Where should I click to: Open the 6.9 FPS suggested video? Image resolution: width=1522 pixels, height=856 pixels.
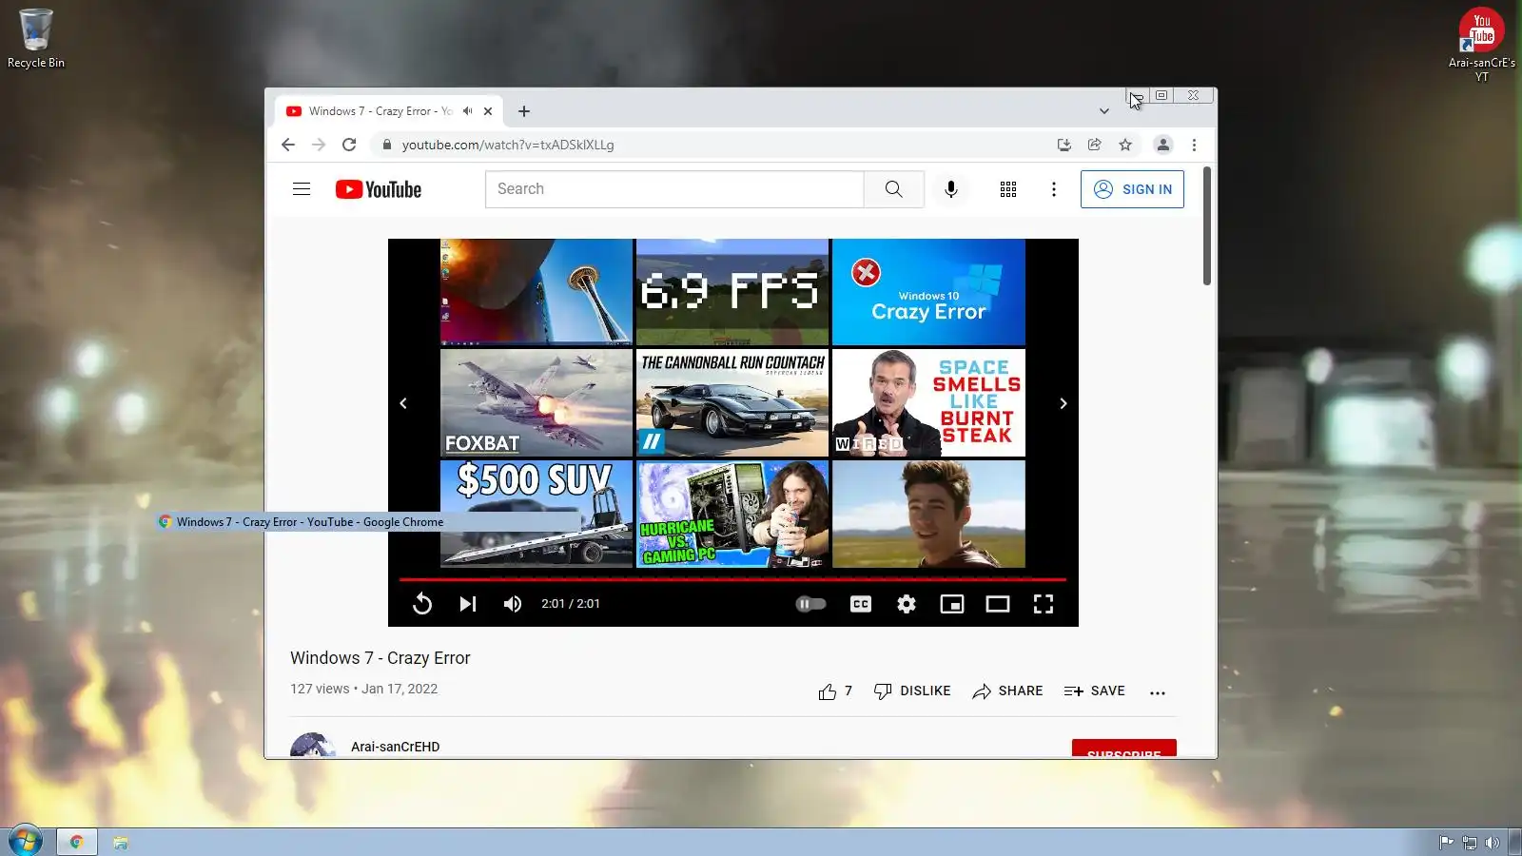tap(732, 292)
